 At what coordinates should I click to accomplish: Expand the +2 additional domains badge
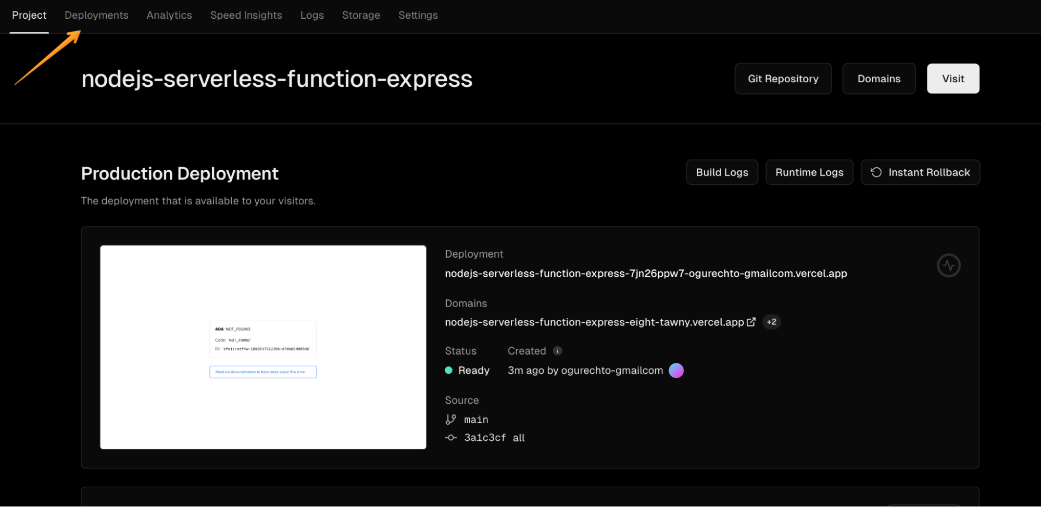click(x=771, y=322)
